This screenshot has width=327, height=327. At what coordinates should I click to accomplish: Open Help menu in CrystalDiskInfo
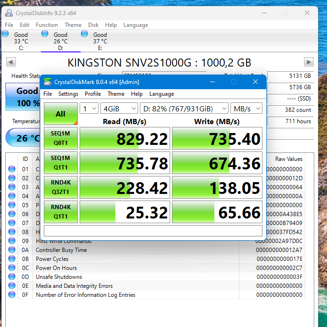(111, 25)
